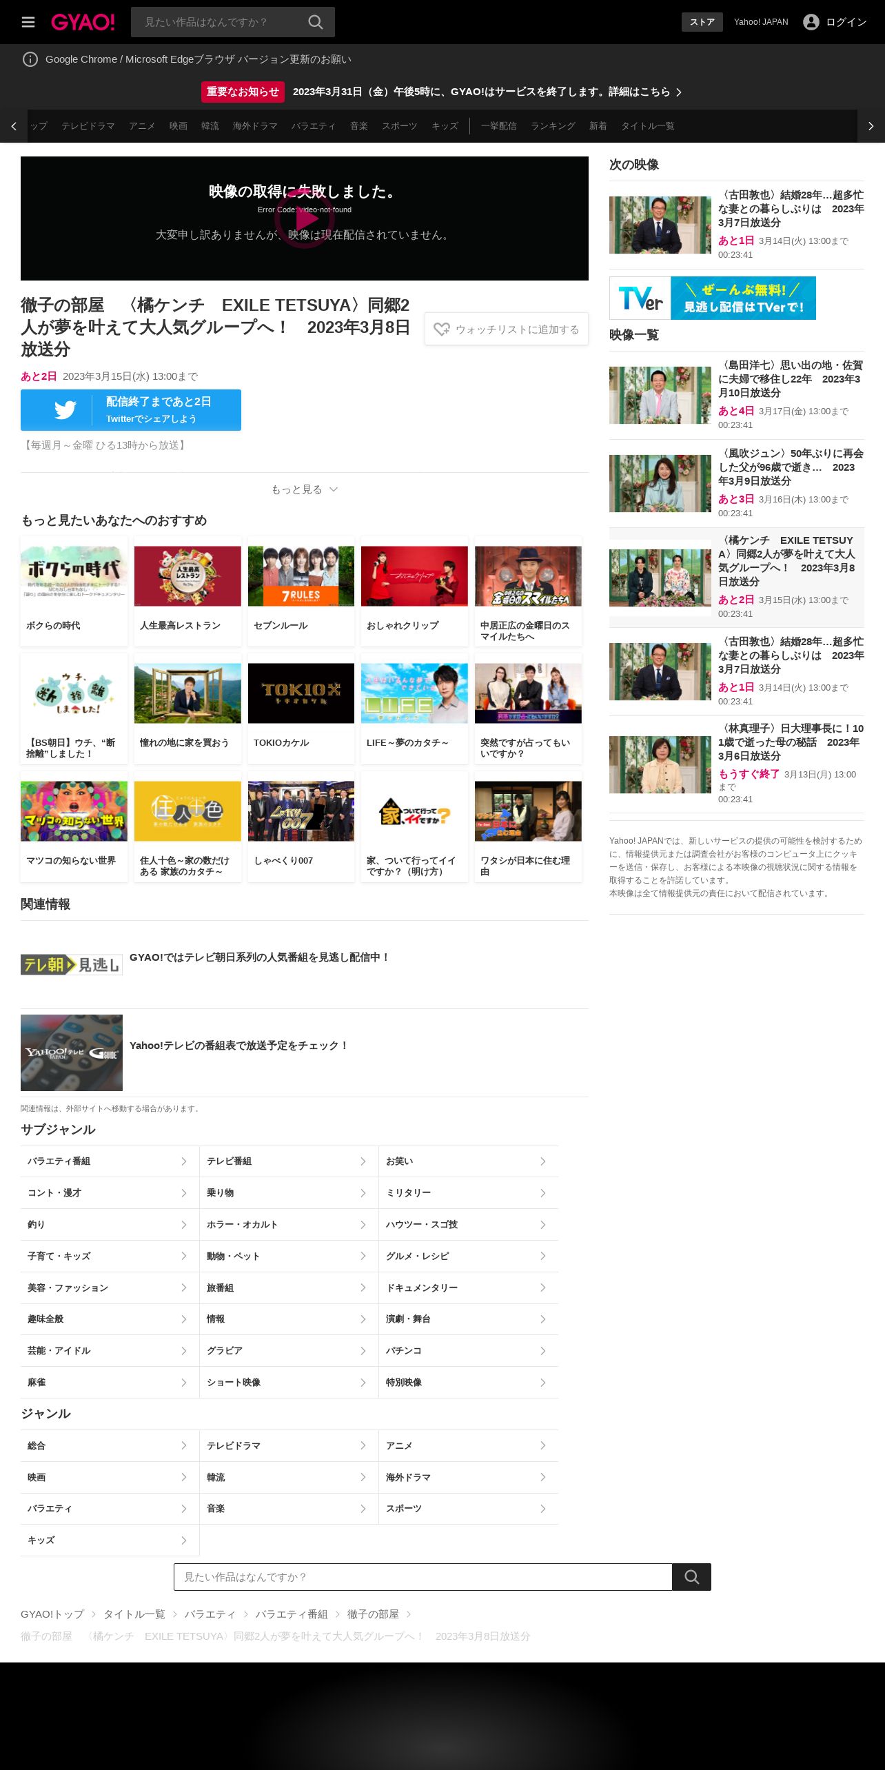The image size is (885, 1770).
Task: Open お笑い subgenre row
Action: (469, 1161)
